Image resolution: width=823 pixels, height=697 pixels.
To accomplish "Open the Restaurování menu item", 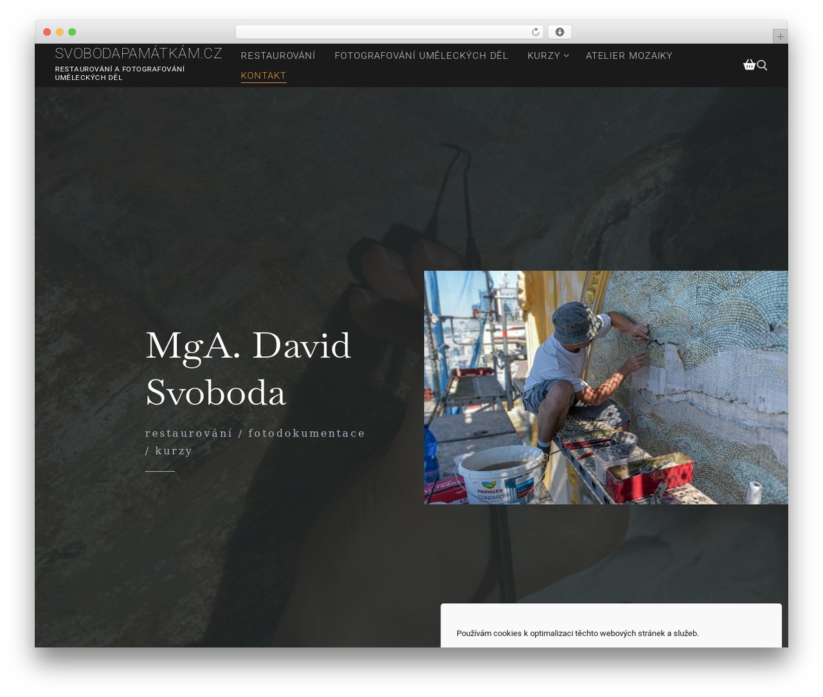I will [x=278, y=56].
